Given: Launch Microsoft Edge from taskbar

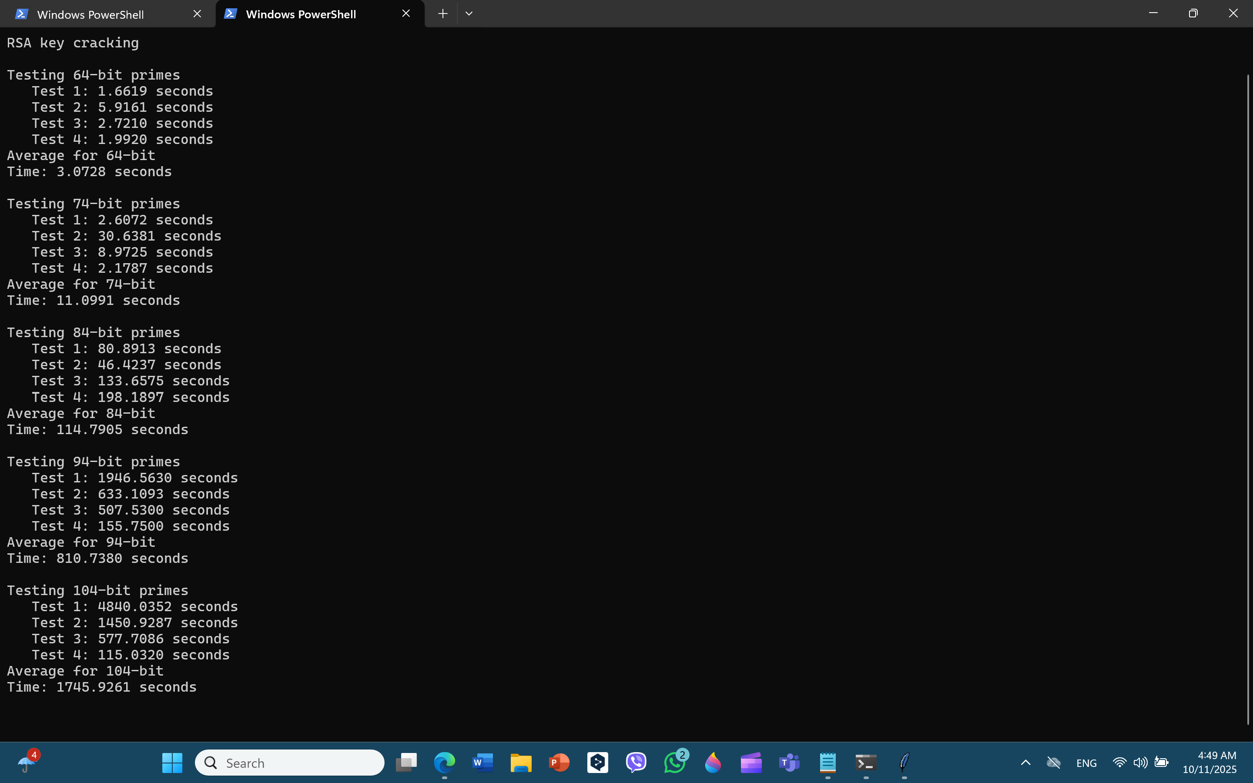Looking at the screenshot, I should click(444, 762).
